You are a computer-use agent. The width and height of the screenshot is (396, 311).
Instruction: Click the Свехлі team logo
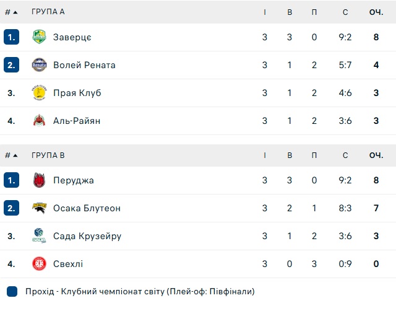pyautogui.click(x=39, y=264)
